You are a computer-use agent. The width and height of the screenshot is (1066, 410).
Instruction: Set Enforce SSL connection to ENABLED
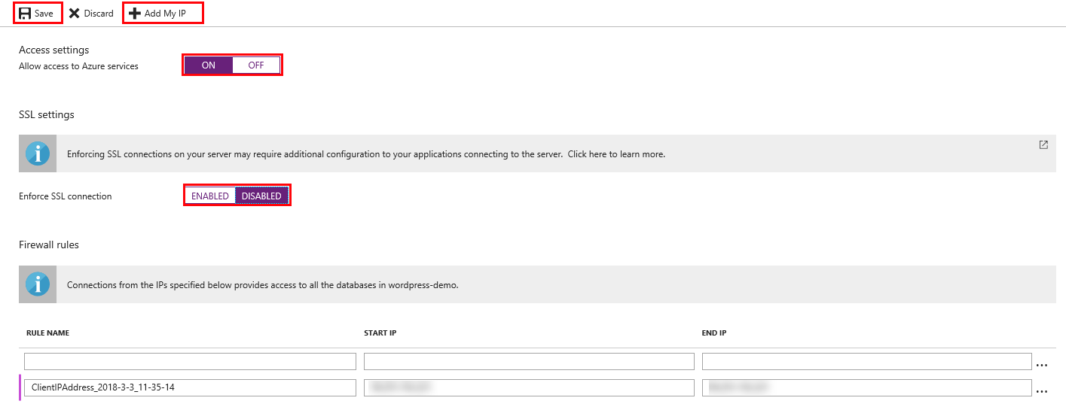(x=210, y=196)
